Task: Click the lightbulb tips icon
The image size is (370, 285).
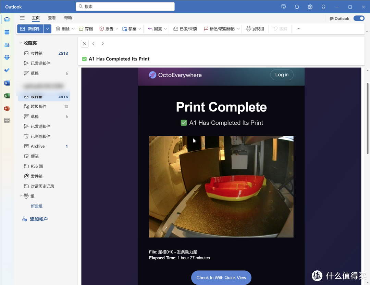Action: coord(323,7)
